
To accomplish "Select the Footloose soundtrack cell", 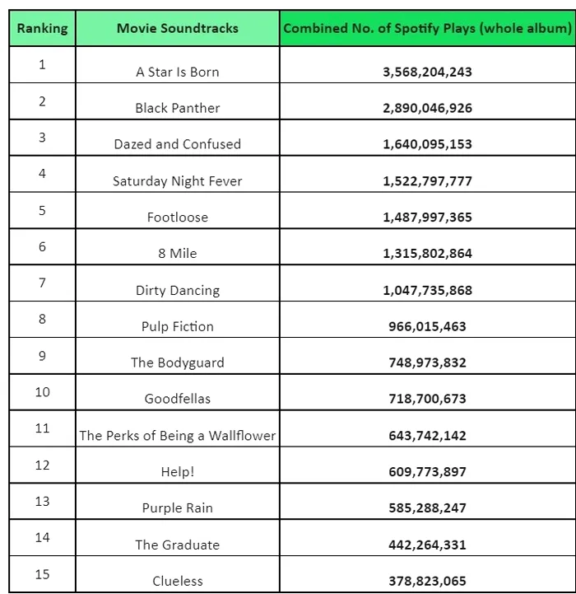I will pos(177,217).
